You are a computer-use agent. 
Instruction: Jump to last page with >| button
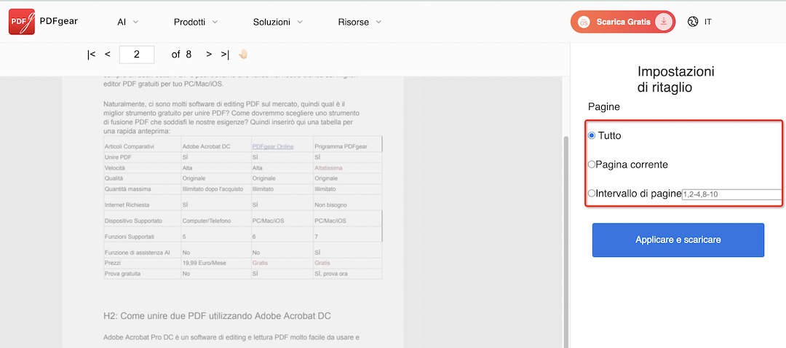[225, 55]
